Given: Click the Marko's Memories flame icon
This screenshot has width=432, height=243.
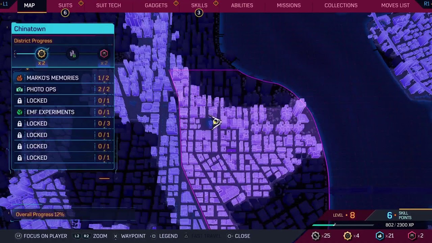Looking at the screenshot, I should (20, 78).
